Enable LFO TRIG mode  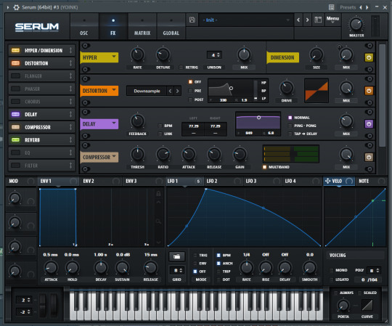pyautogui.click(x=195, y=256)
